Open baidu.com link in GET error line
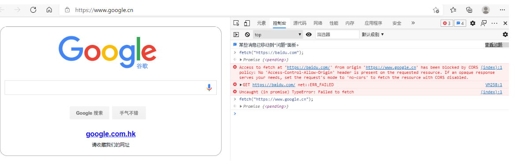The image size is (516, 161). [274, 85]
